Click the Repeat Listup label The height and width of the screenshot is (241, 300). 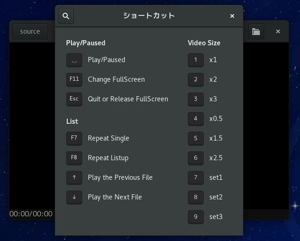[108, 158]
